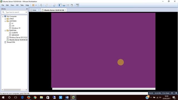This screenshot has width=178, height=100.
Task: Open the Tabs menu
Action: [22, 5]
